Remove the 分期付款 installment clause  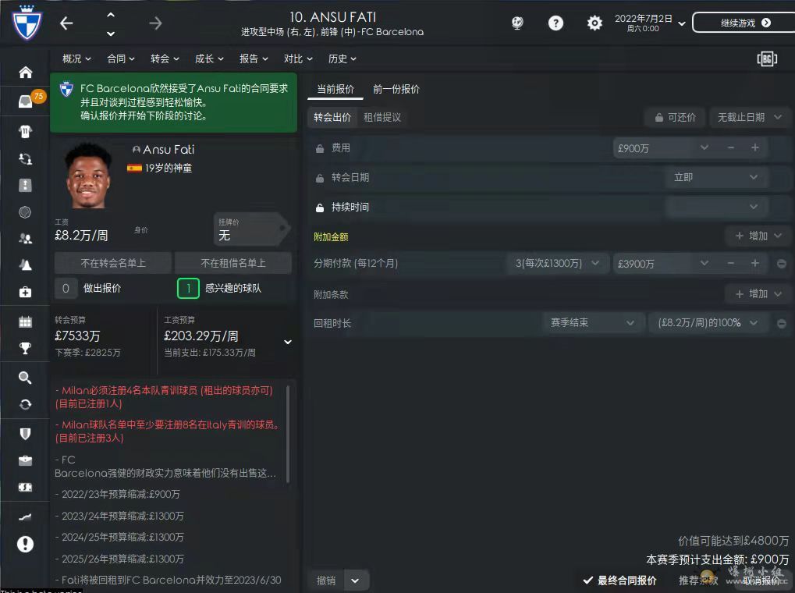pyautogui.click(x=782, y=264)
